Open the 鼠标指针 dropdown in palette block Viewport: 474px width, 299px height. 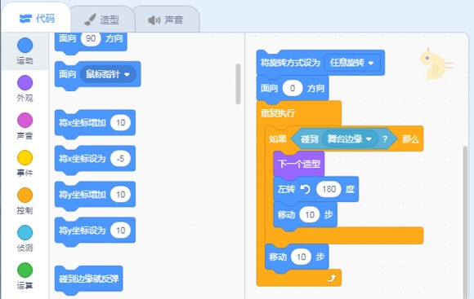[x=108, y=74]
